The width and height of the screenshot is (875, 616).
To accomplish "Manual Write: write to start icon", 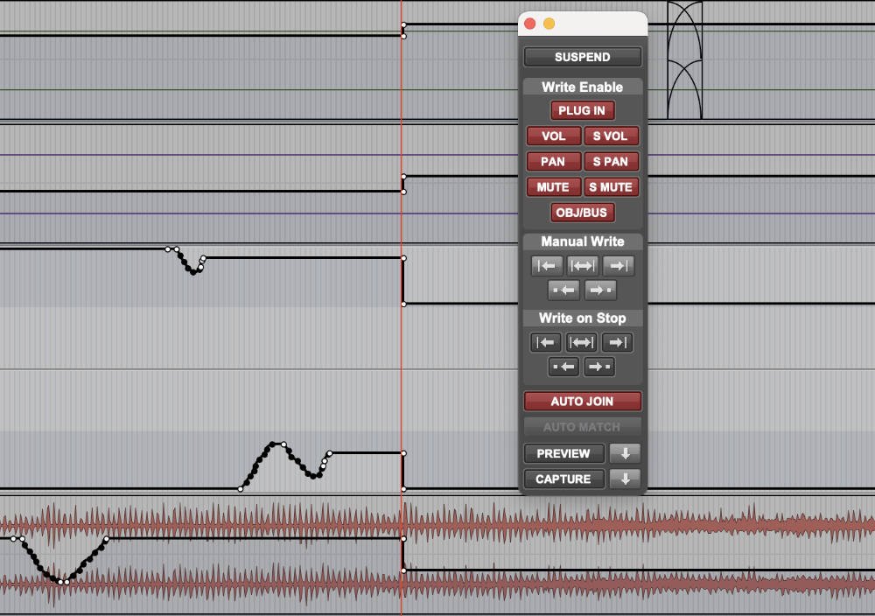I will pos(546,266).
